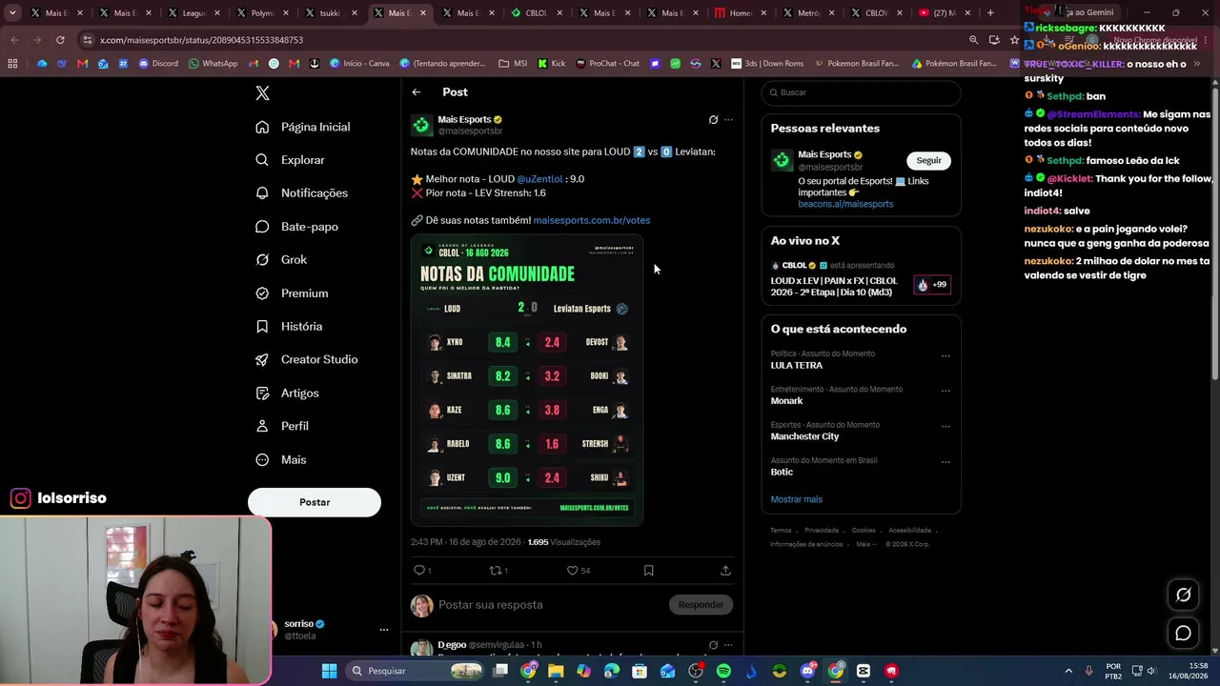Open account menu dots beside sorriso
Screen dimensions: 1220x686
click(x=384, y=630)
